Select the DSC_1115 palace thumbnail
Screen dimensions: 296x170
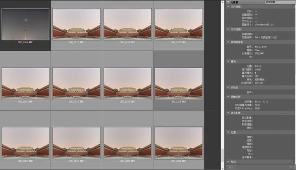(x=179, y=24)
